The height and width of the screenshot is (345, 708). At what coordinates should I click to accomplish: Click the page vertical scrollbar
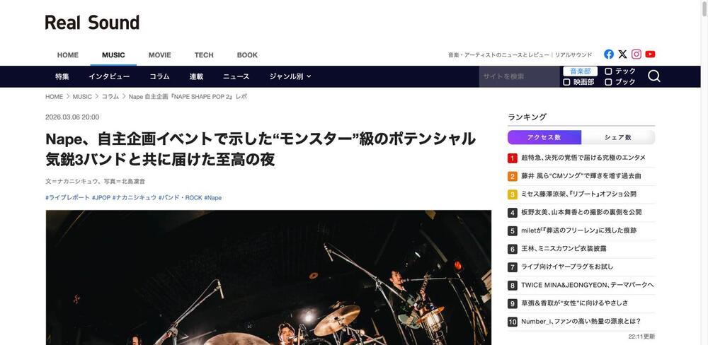coord(704,172)
